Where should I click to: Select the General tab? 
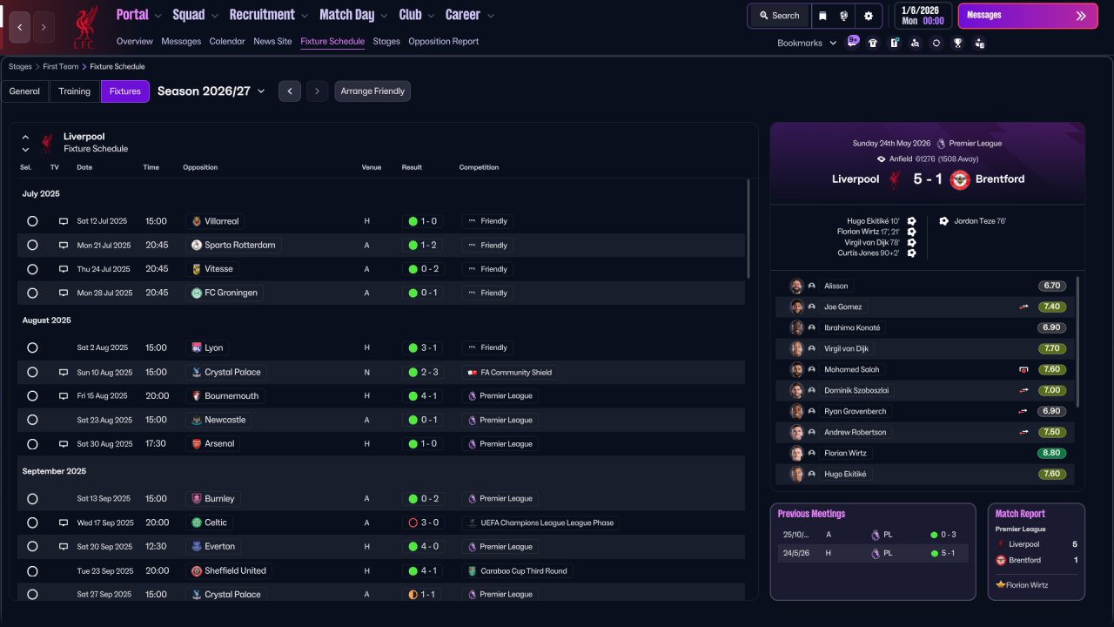pyautogui.click(x=24, y=91)
